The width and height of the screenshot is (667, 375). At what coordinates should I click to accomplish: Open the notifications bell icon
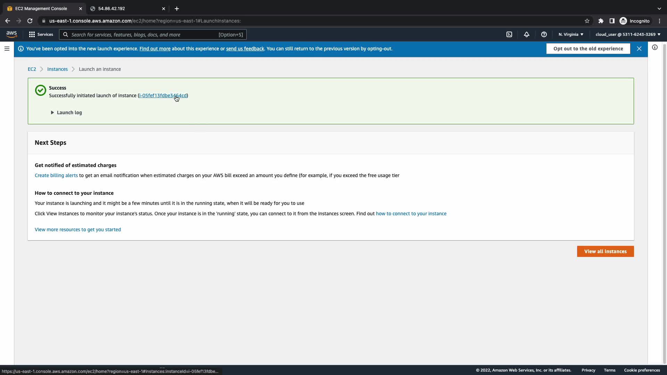(527, 34)
